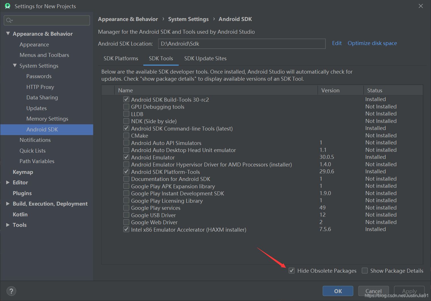
Task: Open Data Sharing settings
Action: (42, 97)
